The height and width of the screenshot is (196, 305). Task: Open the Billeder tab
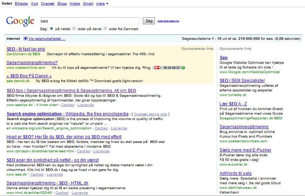pos(22,4)
